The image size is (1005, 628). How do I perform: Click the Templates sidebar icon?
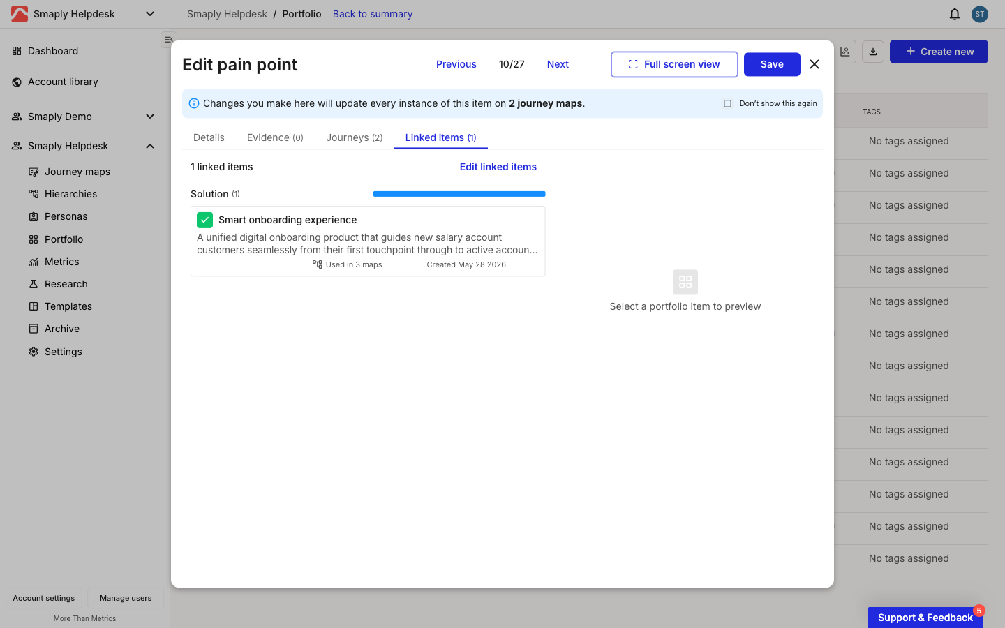(33, 306)
